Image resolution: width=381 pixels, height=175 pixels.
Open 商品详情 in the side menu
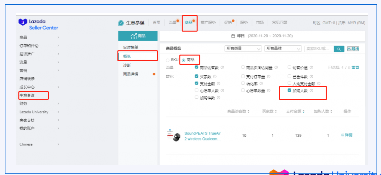pyautogui.click(x=131, y=74)
